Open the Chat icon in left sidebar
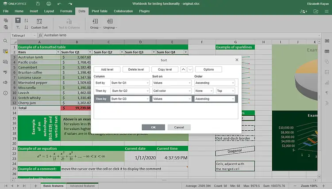Image resolution: width=332 pixels, height=189 pixels. point(5,62)
